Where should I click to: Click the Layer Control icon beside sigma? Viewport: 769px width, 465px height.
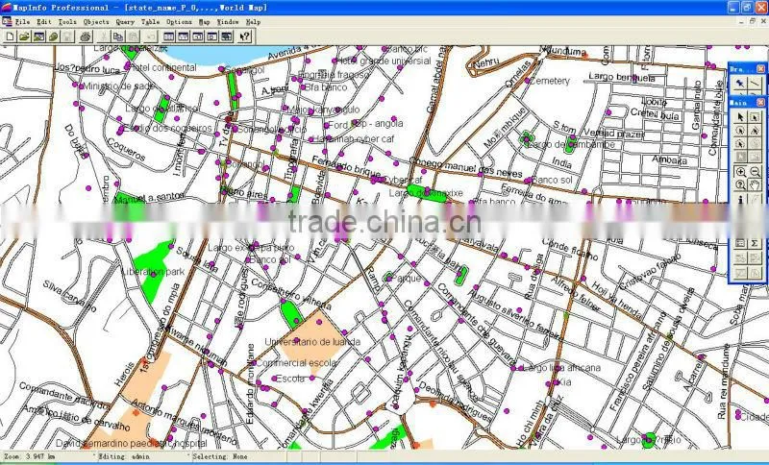tap(740, 243)
